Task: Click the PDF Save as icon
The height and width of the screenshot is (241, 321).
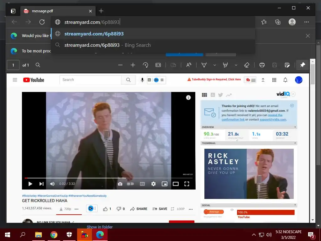Action: 287,65
